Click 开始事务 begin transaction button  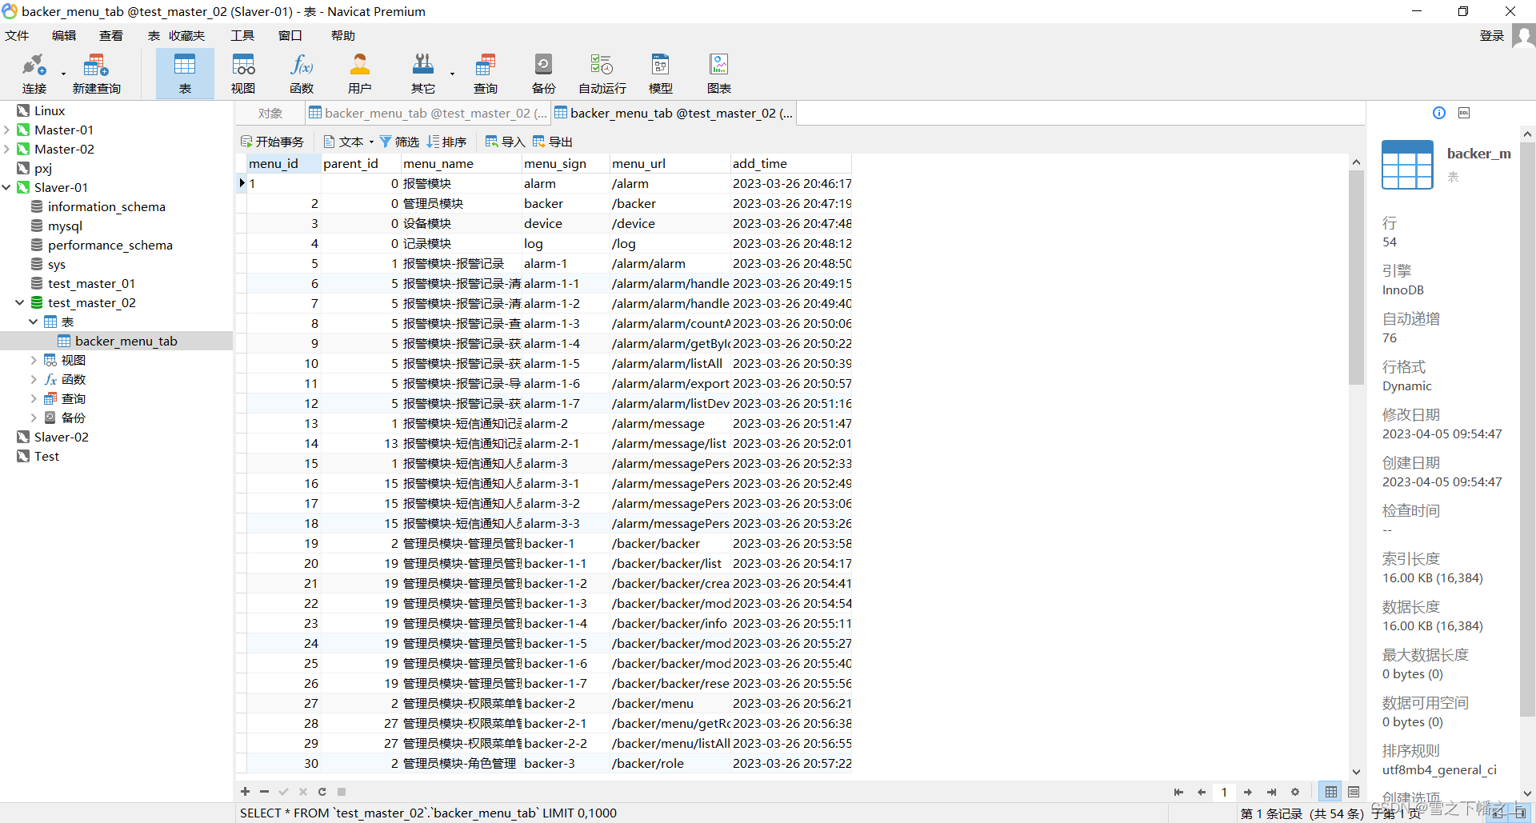click(x=272, y=142)
